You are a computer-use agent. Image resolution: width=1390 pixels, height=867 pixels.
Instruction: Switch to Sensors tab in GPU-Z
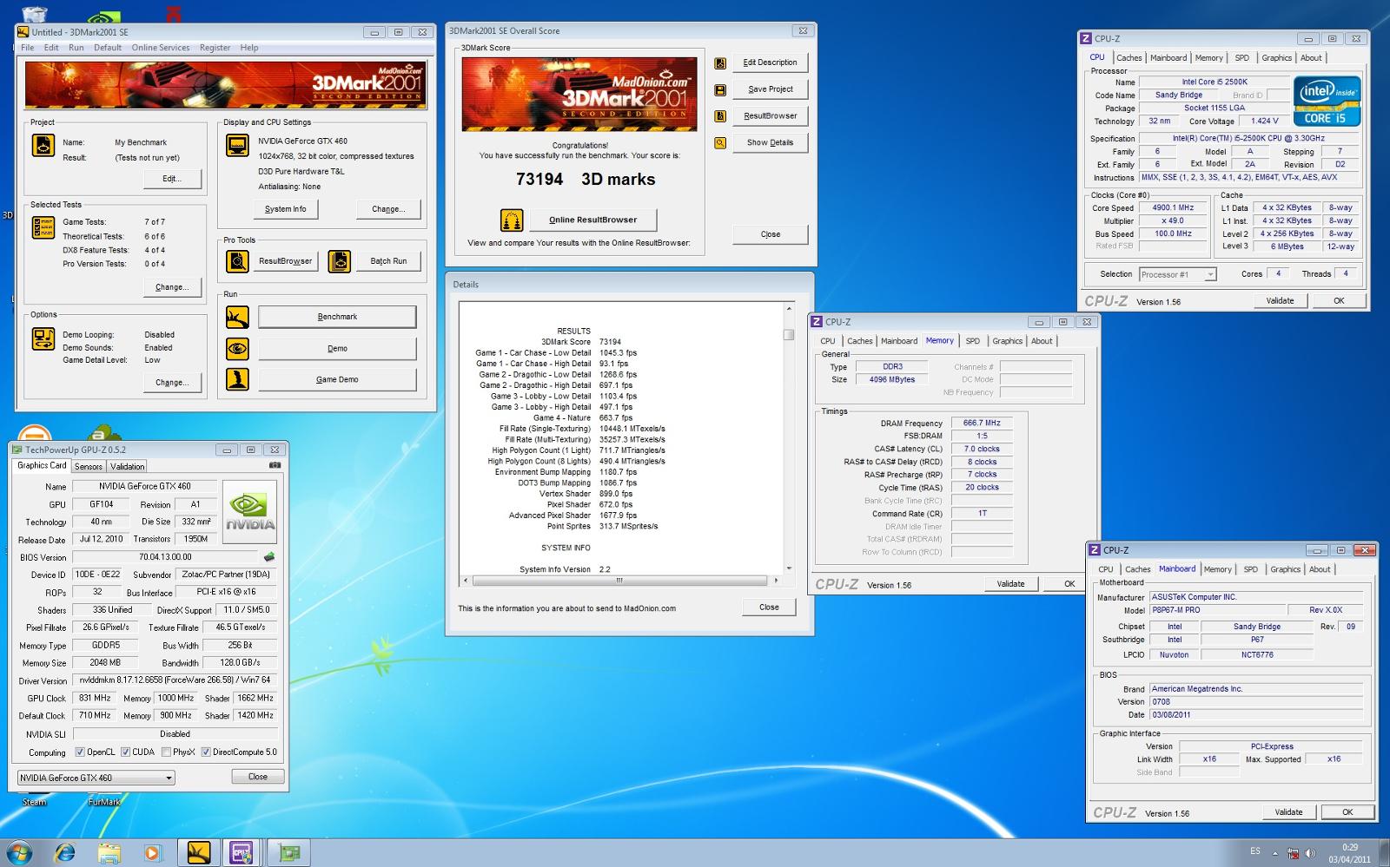pos(89,467)
